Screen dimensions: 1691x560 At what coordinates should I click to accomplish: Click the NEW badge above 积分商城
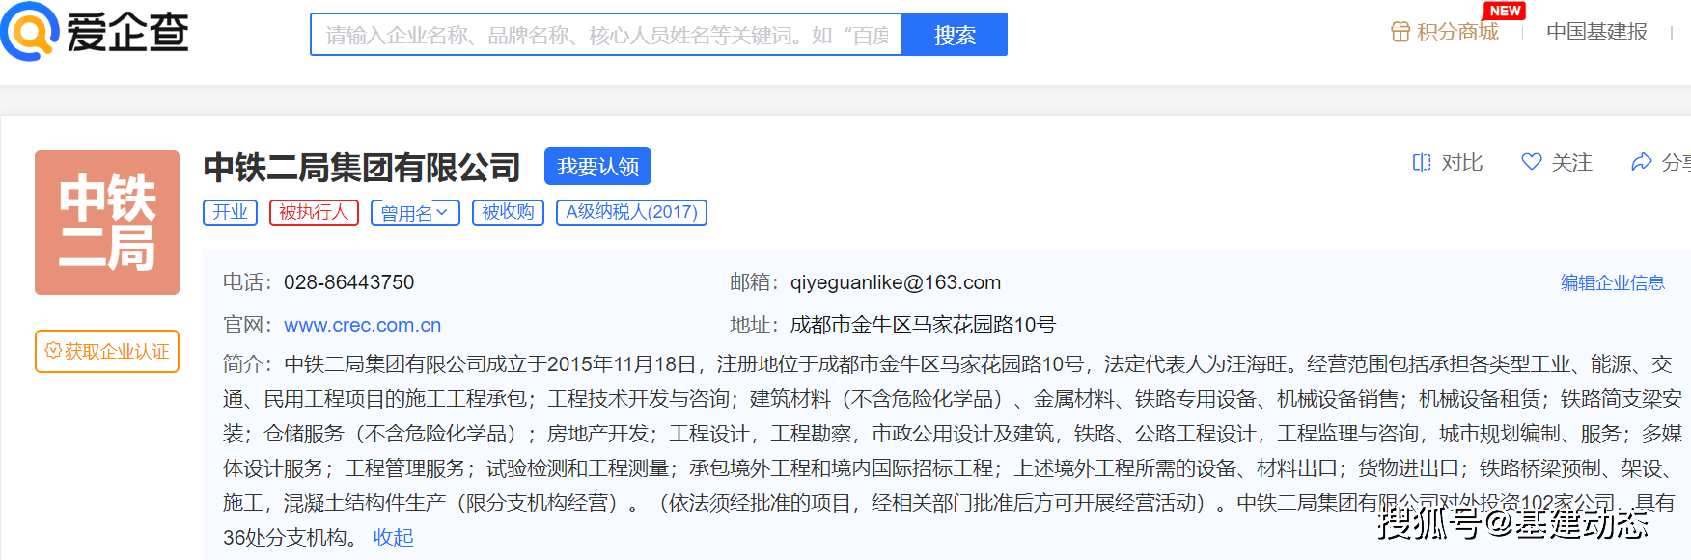coord(1505,11)
